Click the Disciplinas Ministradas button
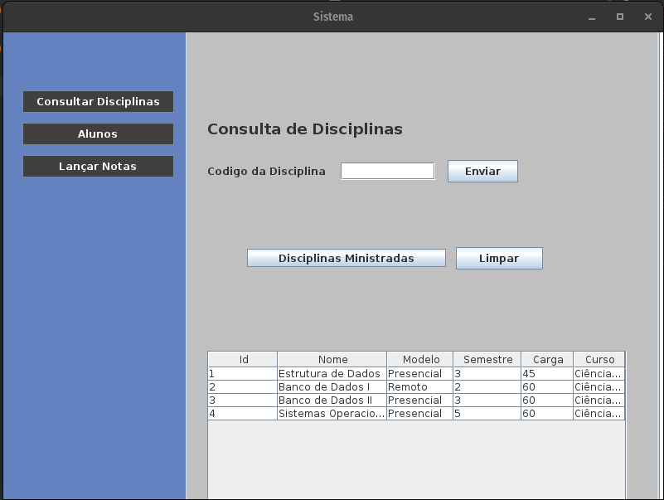Viewport: 664px width, 500px height. click(x=346, y=258)
